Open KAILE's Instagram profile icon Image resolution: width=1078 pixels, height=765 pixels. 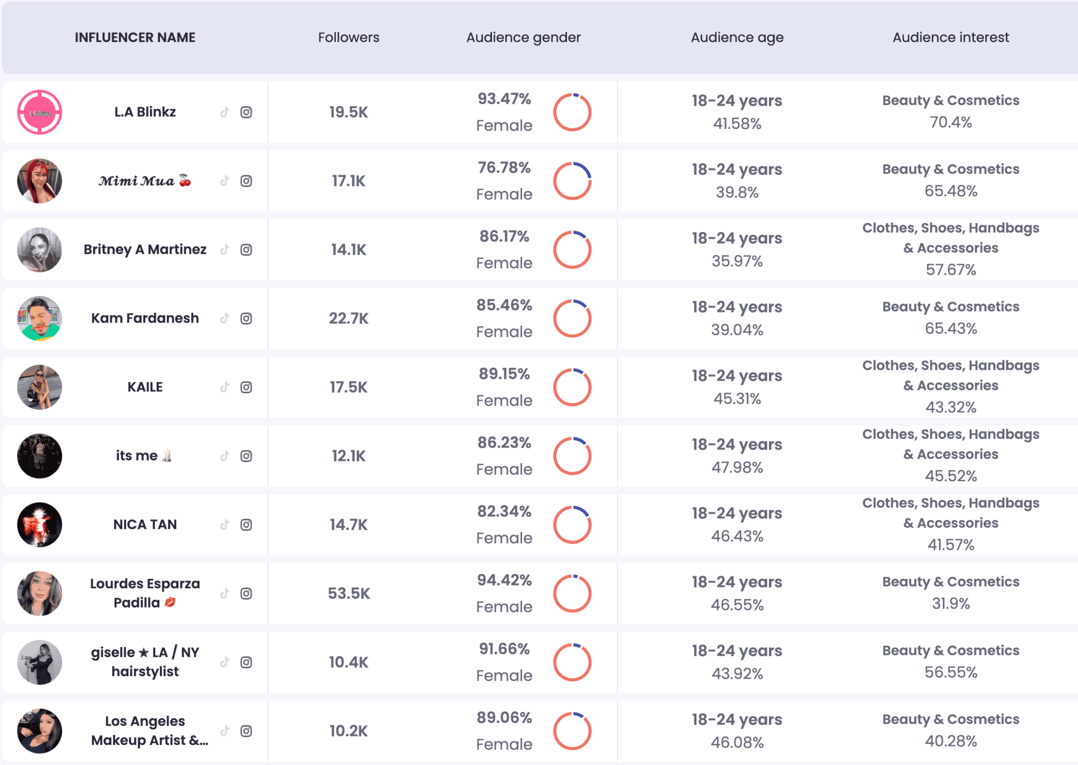(246, 387)
